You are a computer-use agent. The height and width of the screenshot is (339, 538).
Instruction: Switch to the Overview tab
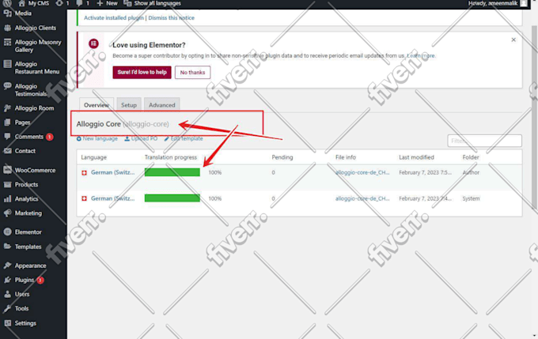(97, 105)
